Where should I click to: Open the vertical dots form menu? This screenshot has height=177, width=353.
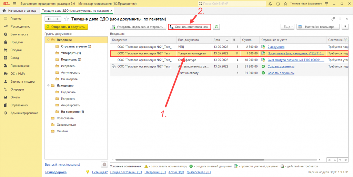(340, 19)
